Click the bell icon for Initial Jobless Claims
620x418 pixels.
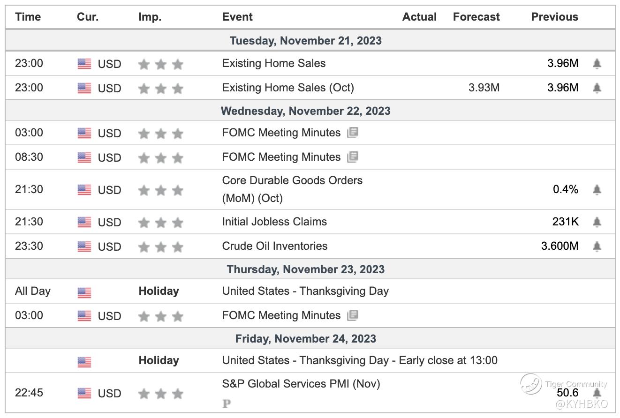[597, 222]
